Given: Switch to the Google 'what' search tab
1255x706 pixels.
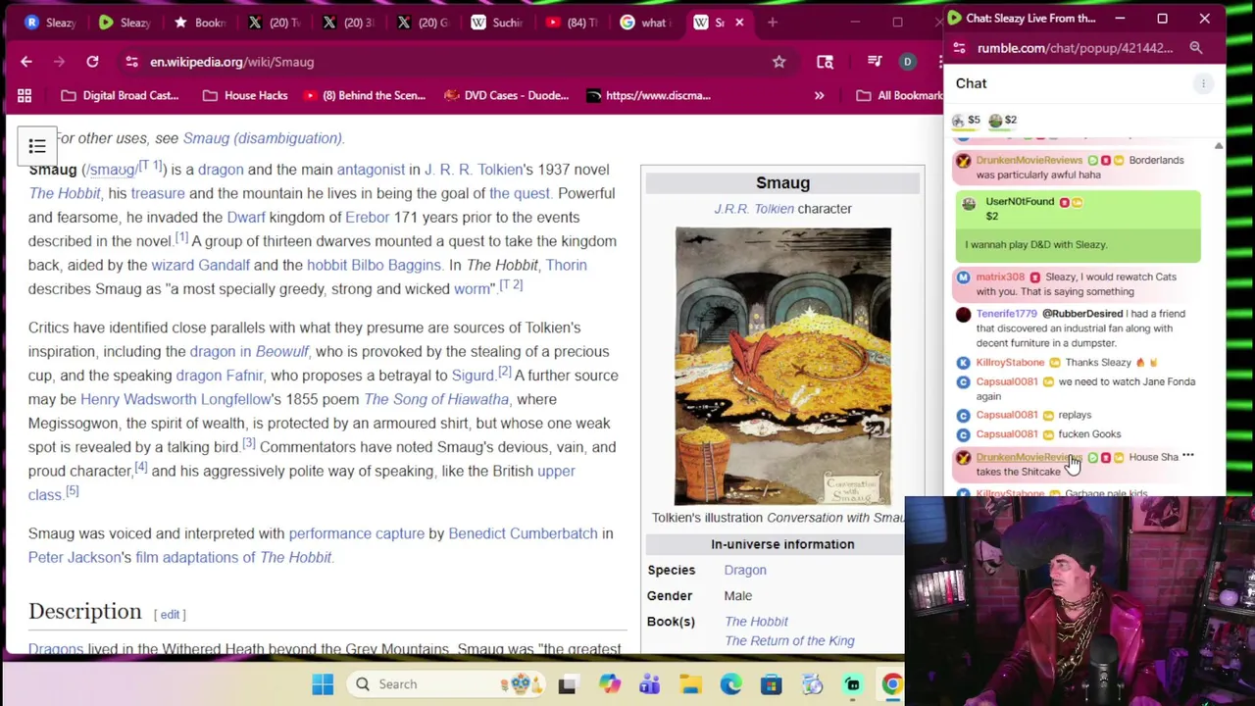Looking at the screenshot, I should tap(645, 22).
